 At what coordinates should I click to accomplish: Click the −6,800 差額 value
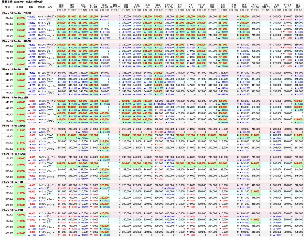tap(32, 136)
